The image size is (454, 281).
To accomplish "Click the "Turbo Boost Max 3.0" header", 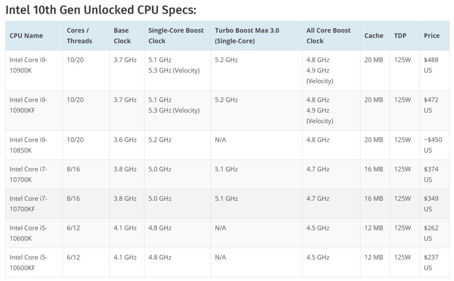I will [x=247, y=36].
